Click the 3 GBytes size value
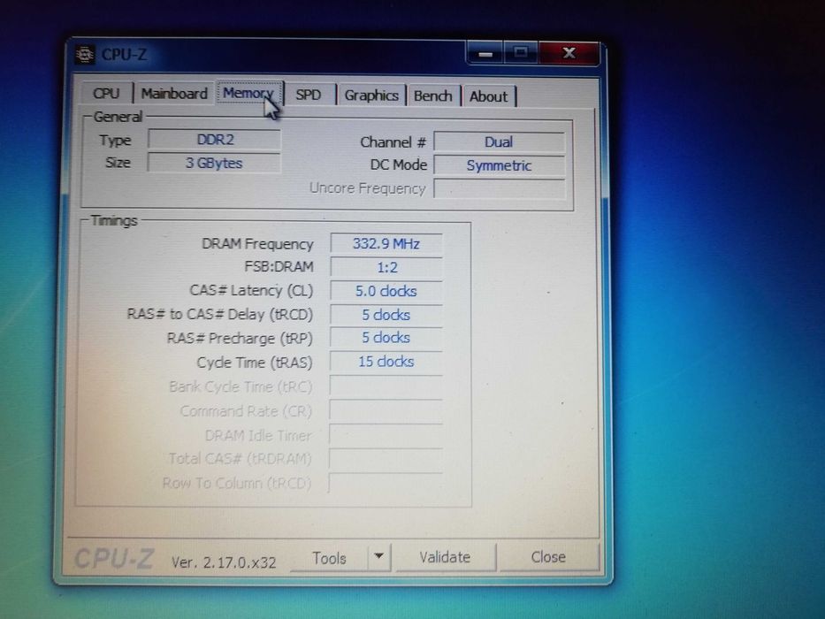This screenshot has width=825, height=619. [x=214, y=163]
